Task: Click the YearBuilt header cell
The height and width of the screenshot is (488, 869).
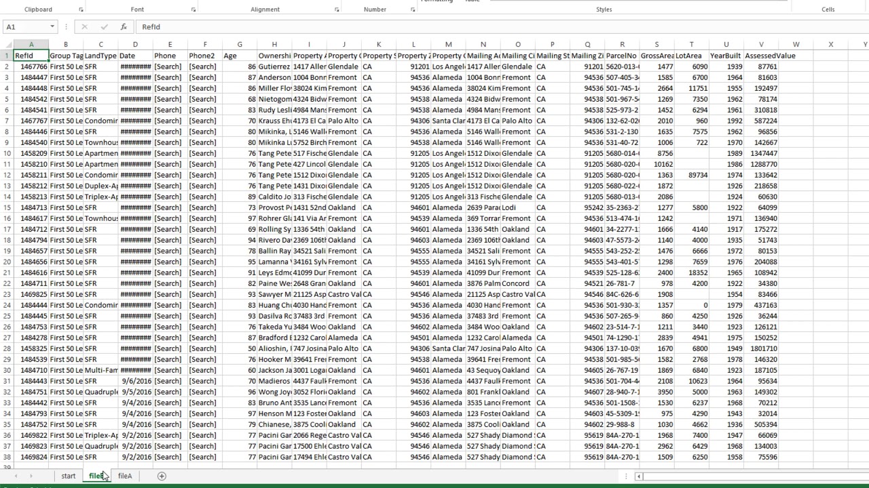Action: [726, 56]
